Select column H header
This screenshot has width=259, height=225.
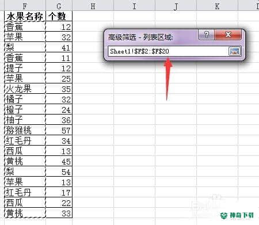(93, 6)
